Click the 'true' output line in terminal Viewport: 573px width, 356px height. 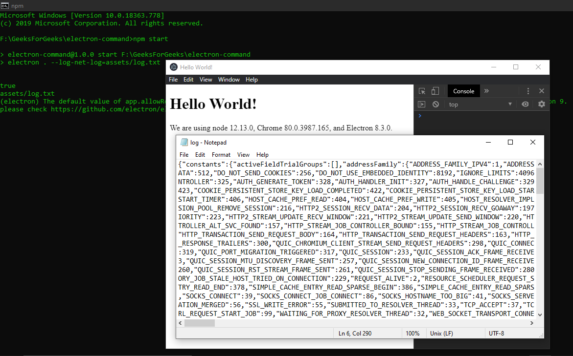click(x=8, y=86)
